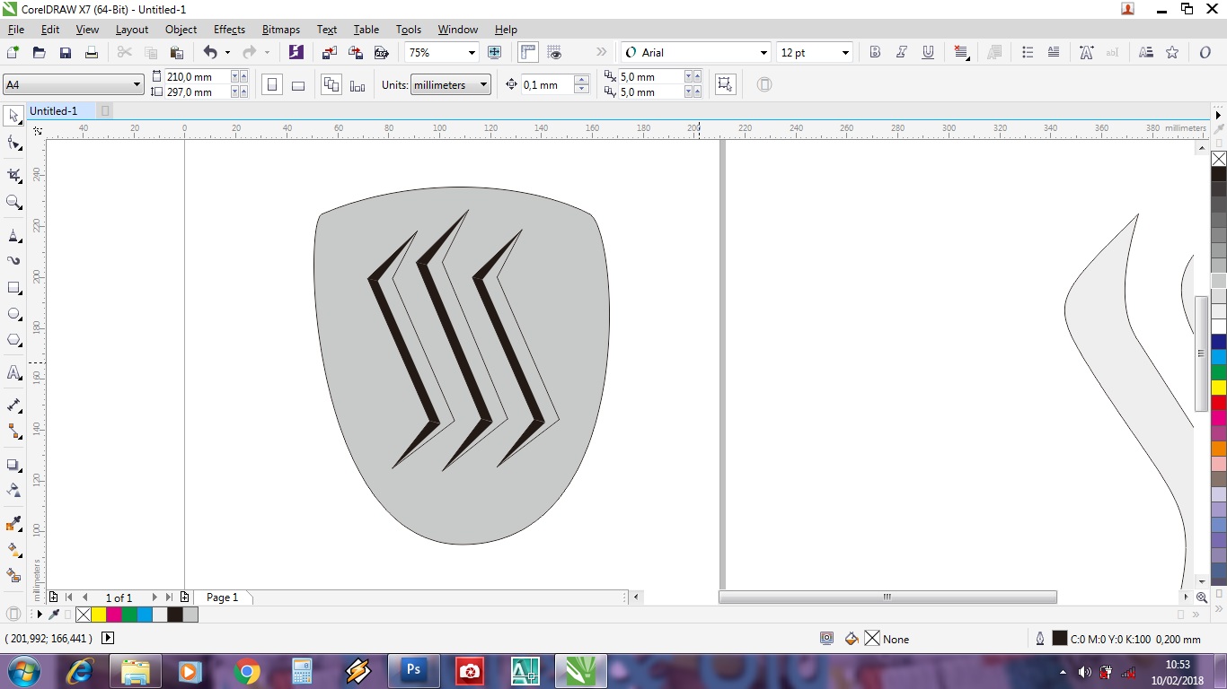Open the Bitmaps menu
The image size is (1227, 689).
point(281,30)
